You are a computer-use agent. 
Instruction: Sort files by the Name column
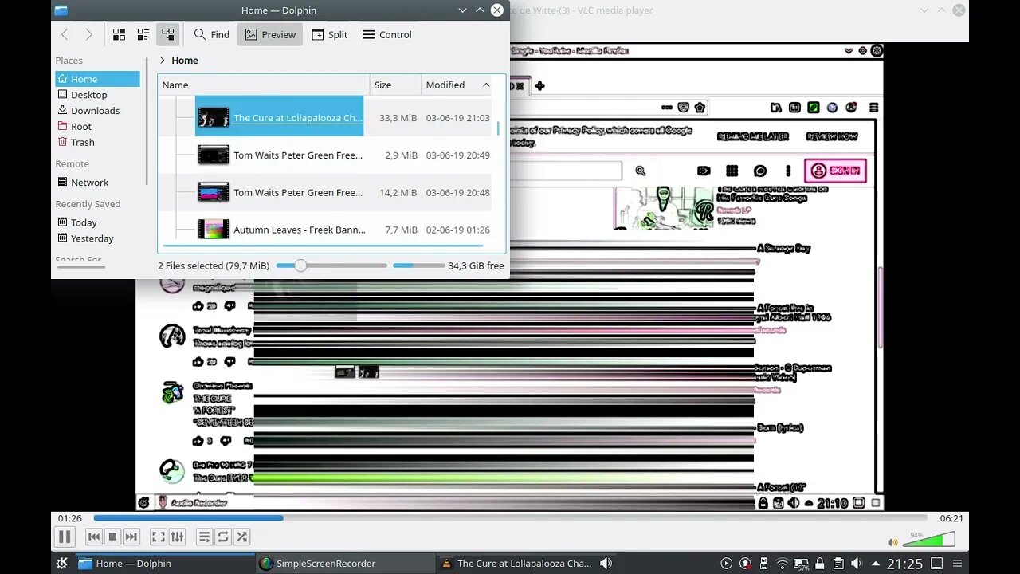pos(264,85)
